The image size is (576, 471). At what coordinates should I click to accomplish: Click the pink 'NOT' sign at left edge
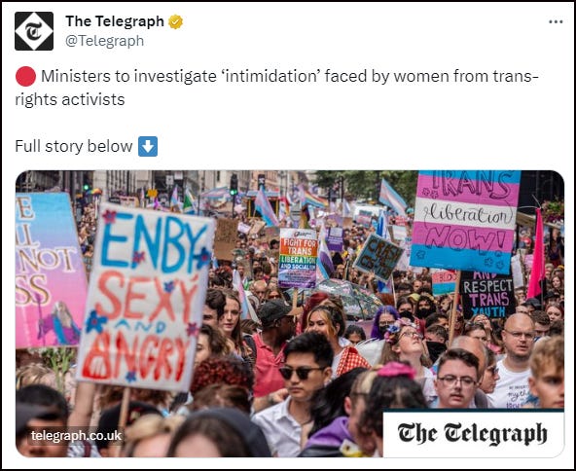click(x=50, y=271)
